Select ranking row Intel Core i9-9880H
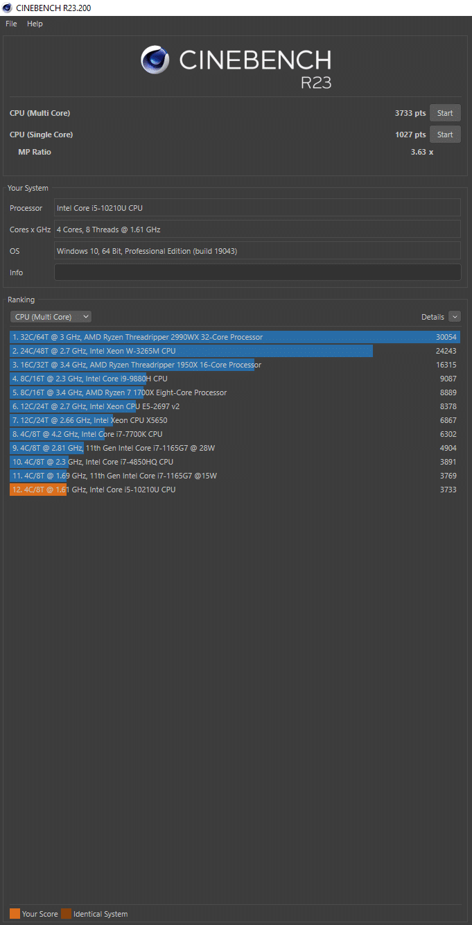The image size is (472, 925). click(235, 379)
